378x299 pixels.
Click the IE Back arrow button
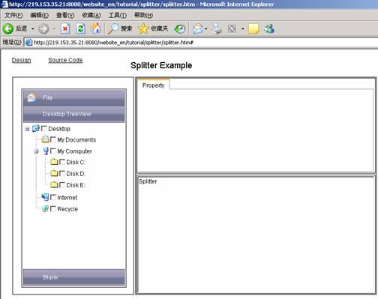click(8, 28)
